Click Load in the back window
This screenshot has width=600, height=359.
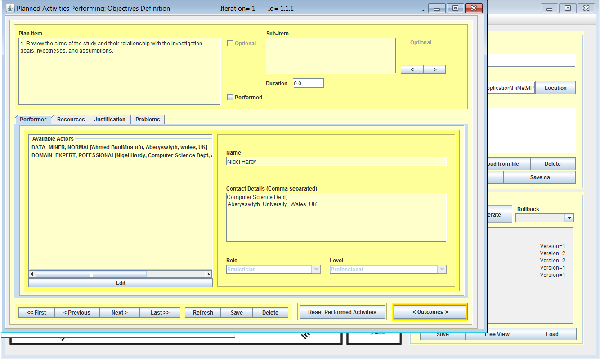click(552, 334)
